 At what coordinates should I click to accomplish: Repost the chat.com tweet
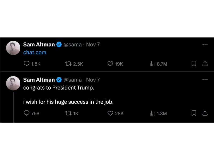68,64
